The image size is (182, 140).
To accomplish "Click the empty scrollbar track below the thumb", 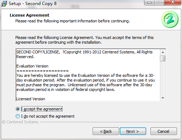I will pos(163,78).
